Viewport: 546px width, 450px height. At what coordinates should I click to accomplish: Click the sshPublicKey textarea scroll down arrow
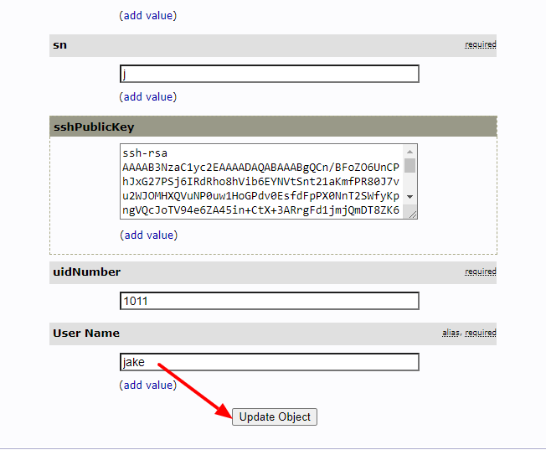point(409,197)
